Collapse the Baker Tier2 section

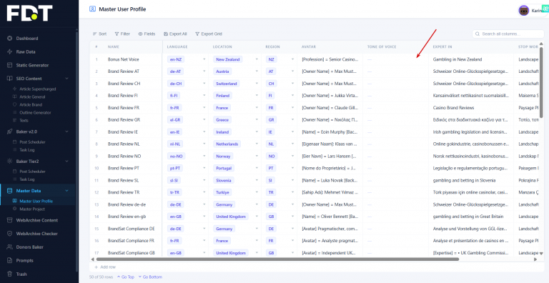point(67,161)
